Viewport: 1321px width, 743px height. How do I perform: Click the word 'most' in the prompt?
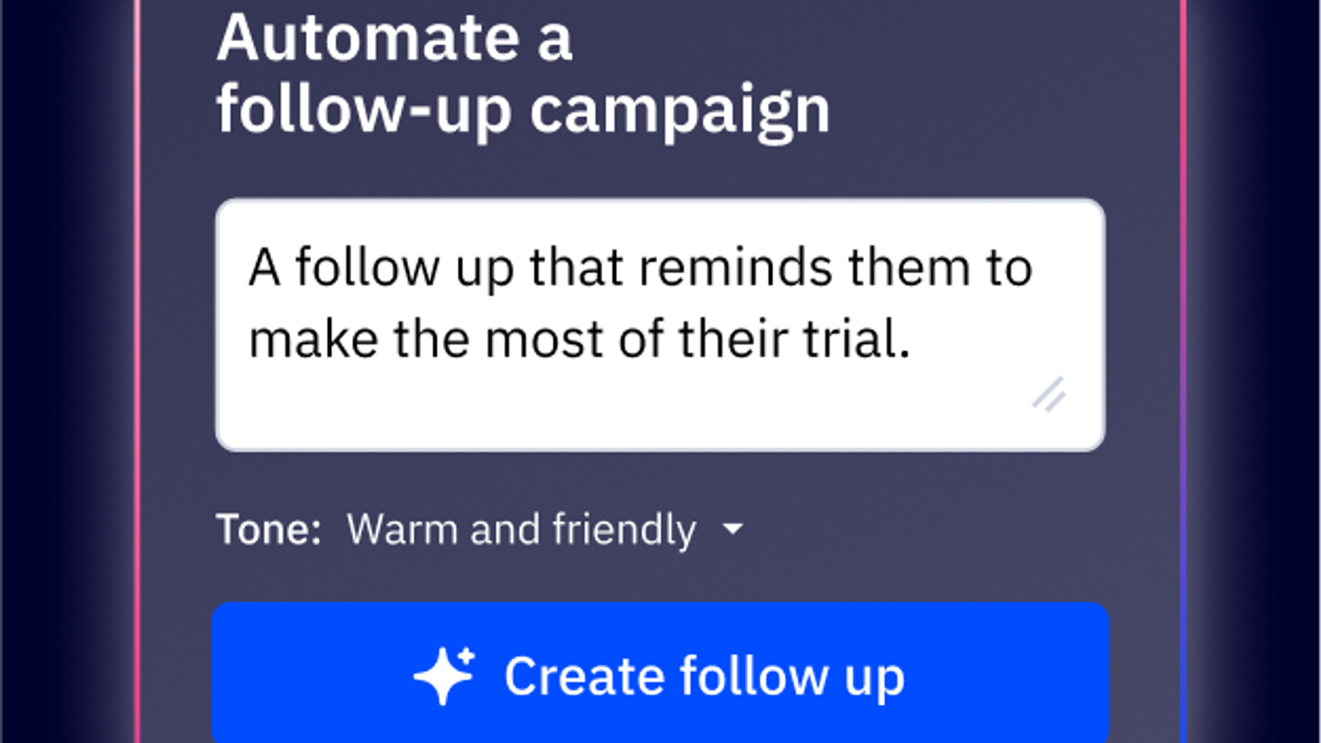[544, 339]
